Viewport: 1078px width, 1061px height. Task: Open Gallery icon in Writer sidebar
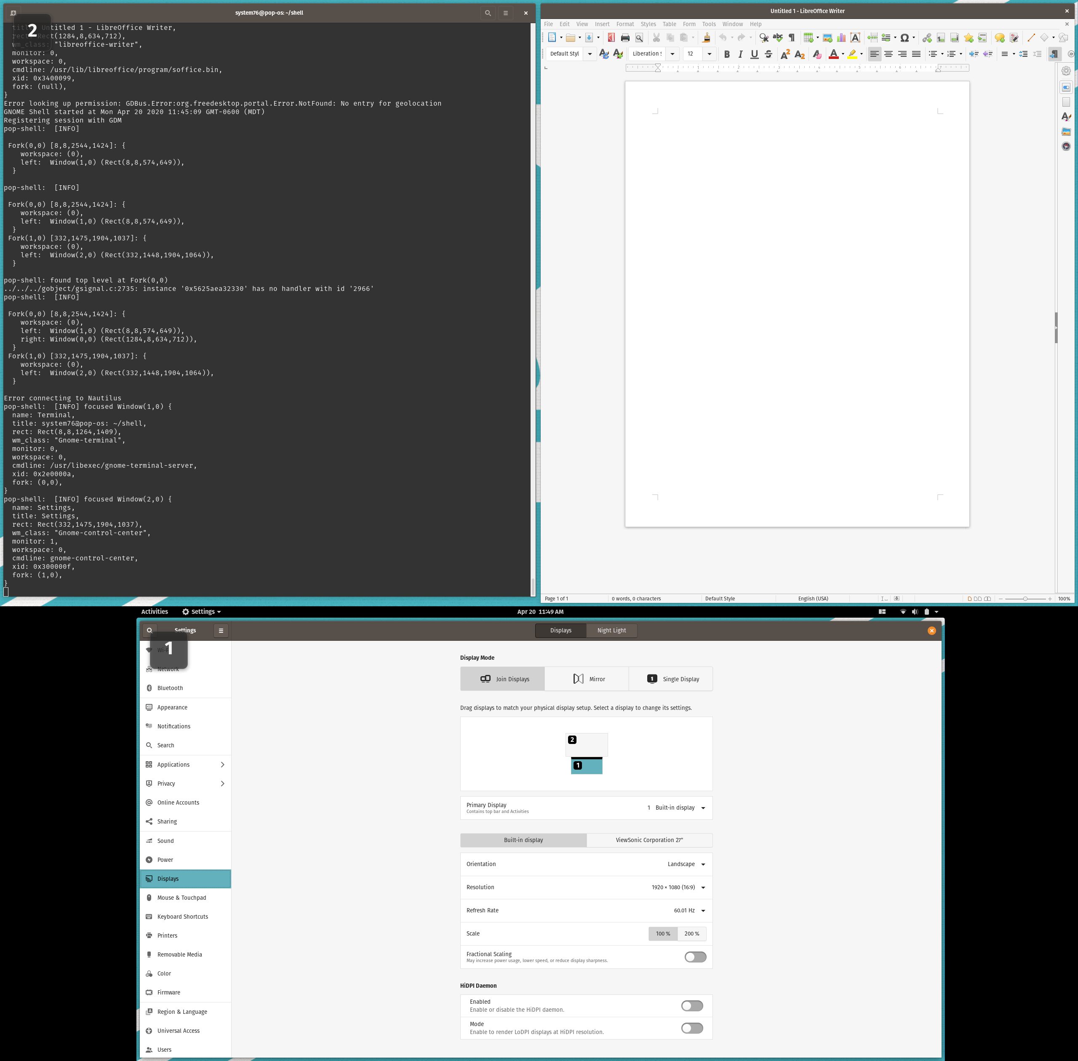tap(1066, 131)
